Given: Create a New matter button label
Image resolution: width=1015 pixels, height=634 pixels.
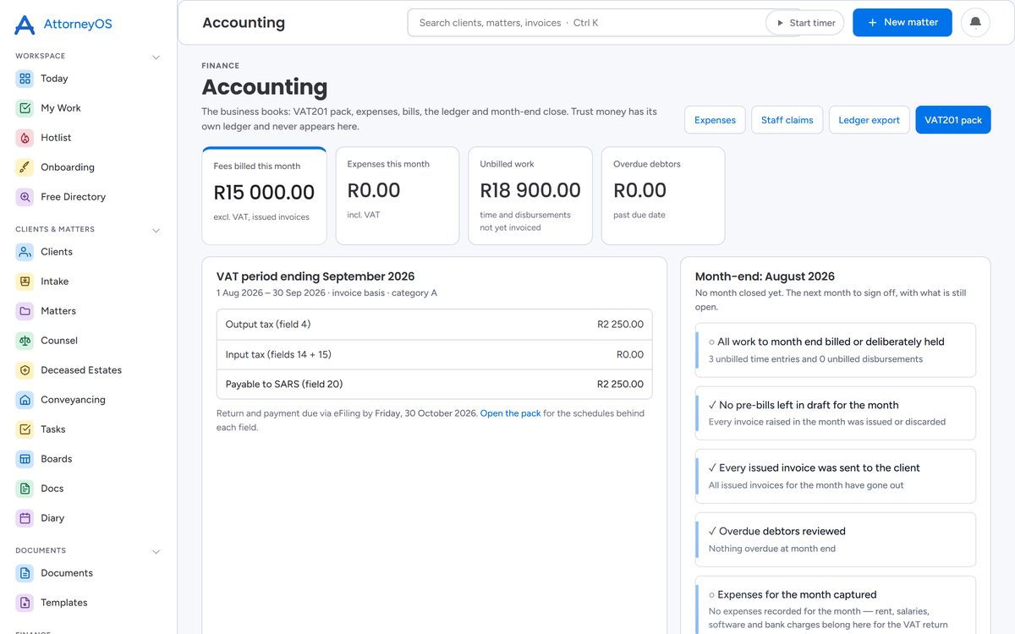Looking at the screenshot, I should [x=911, y=23].
